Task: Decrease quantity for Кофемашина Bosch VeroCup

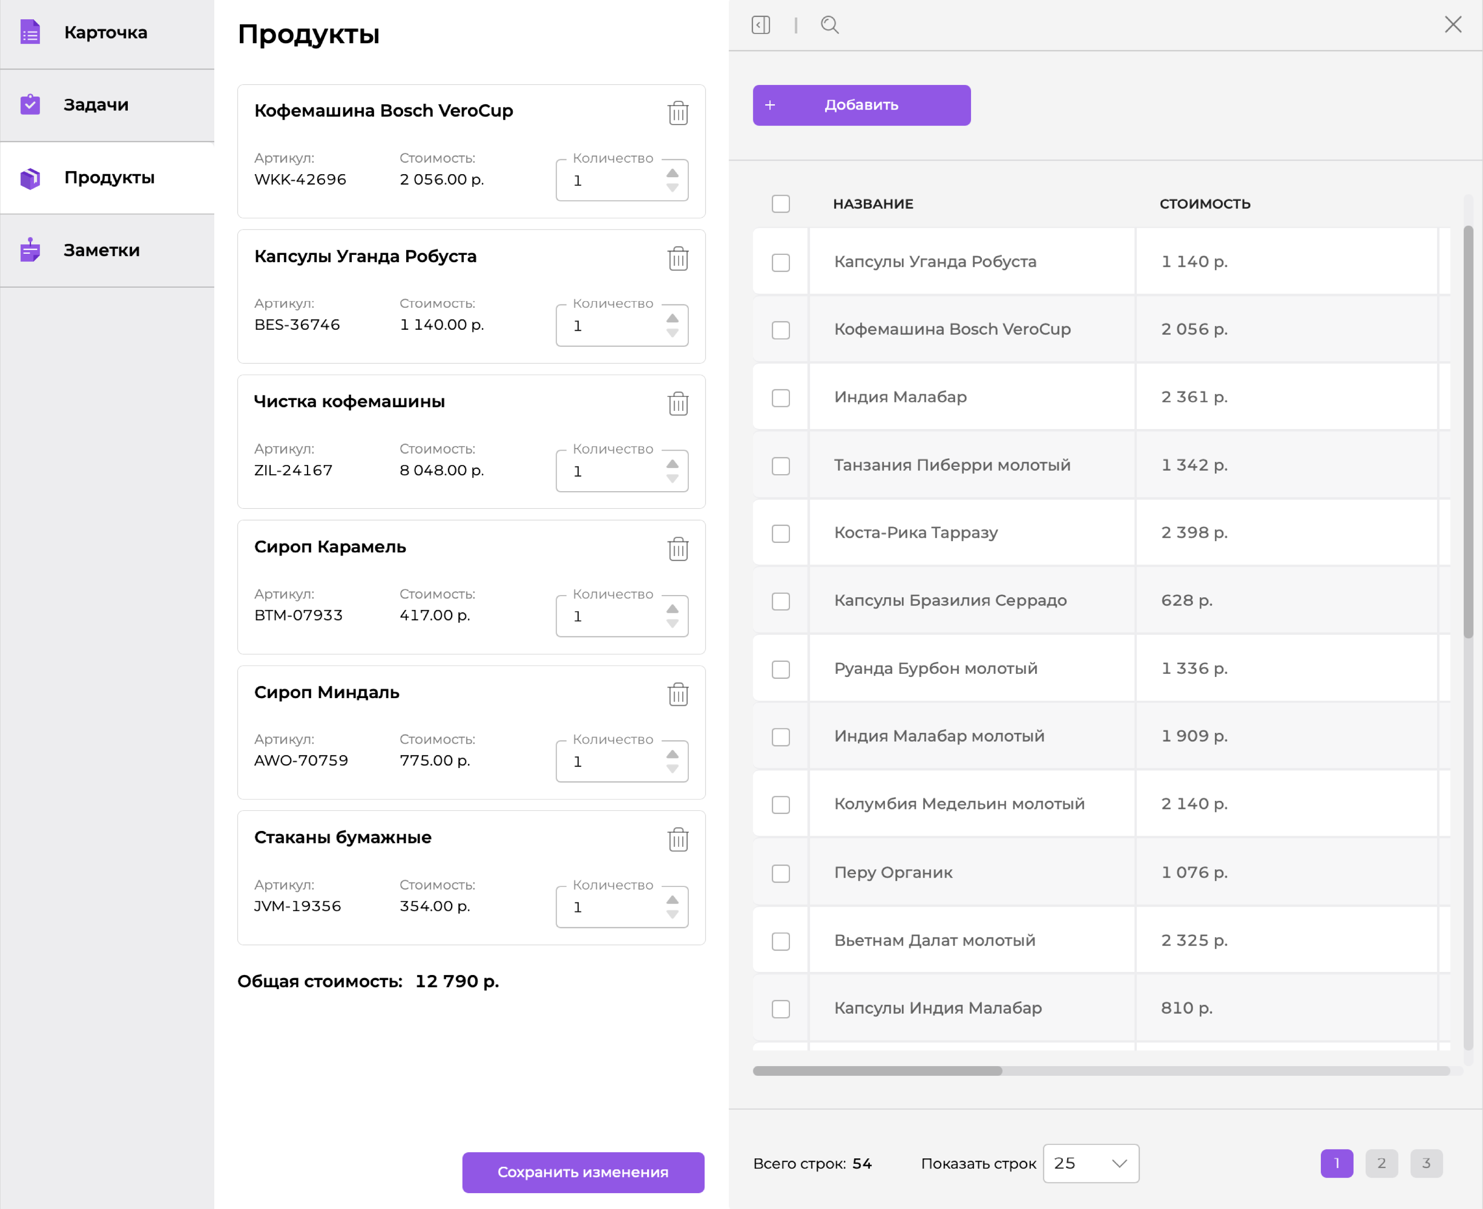Action: pyautogui.click(x=672, y=188)
